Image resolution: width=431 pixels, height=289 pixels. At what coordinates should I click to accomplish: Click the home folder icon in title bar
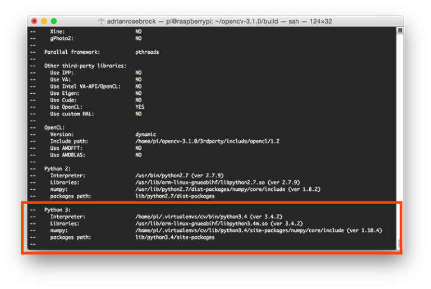[101, 21]
